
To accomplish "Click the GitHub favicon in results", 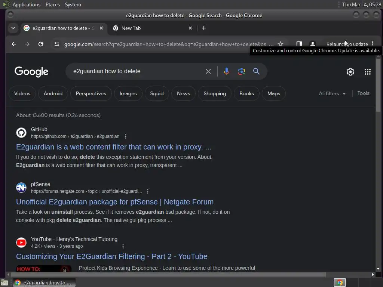I will tap(21, 133).
